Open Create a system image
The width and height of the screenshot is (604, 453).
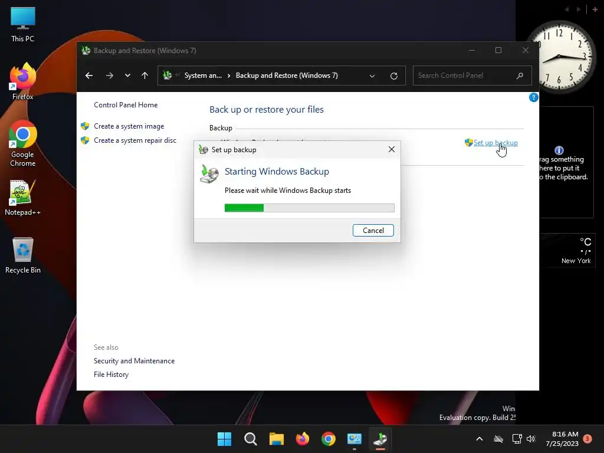(x=129, y=126)
